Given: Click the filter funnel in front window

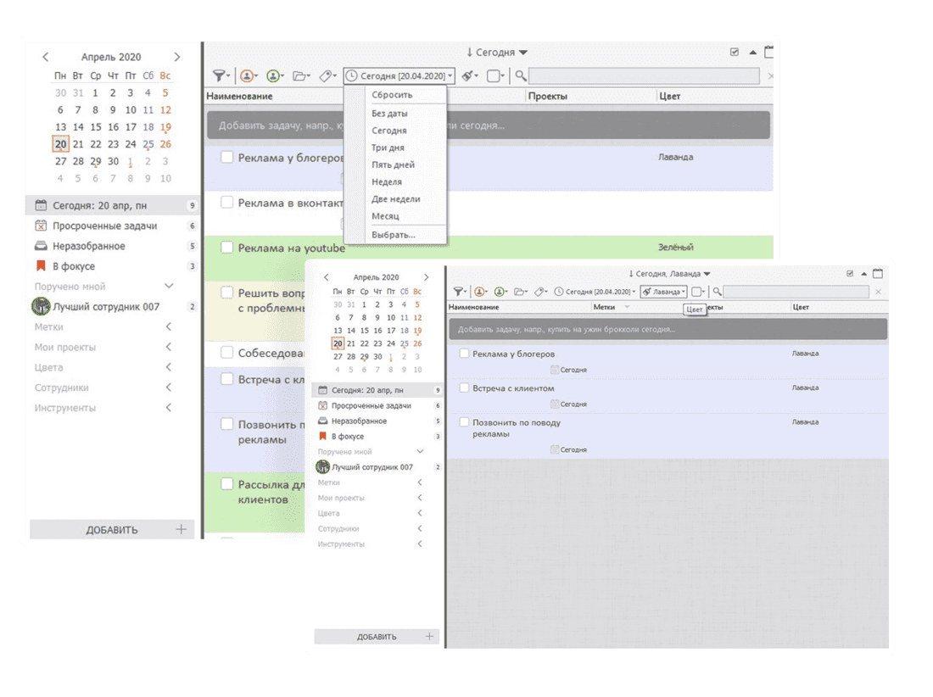Looking at the screenshot, I should (x=460, y=292).
